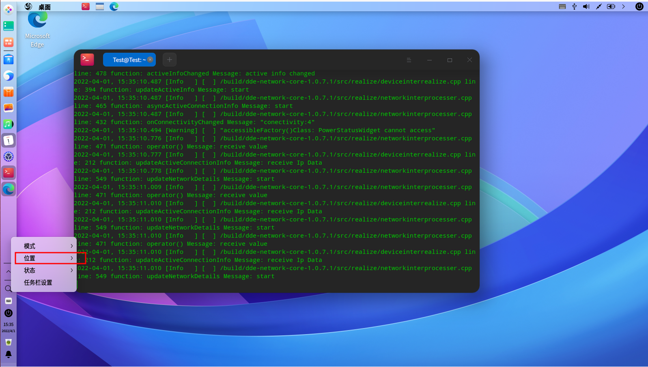Screen dimensions: 648x367
Task: Open the green music player dock icon
Action: click(9, 124)
